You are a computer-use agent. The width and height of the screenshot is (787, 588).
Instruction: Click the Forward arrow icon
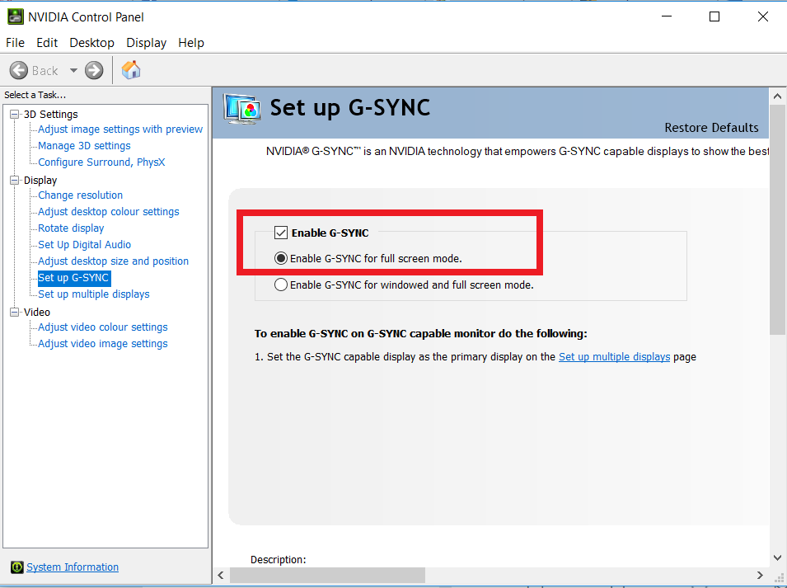94,70
